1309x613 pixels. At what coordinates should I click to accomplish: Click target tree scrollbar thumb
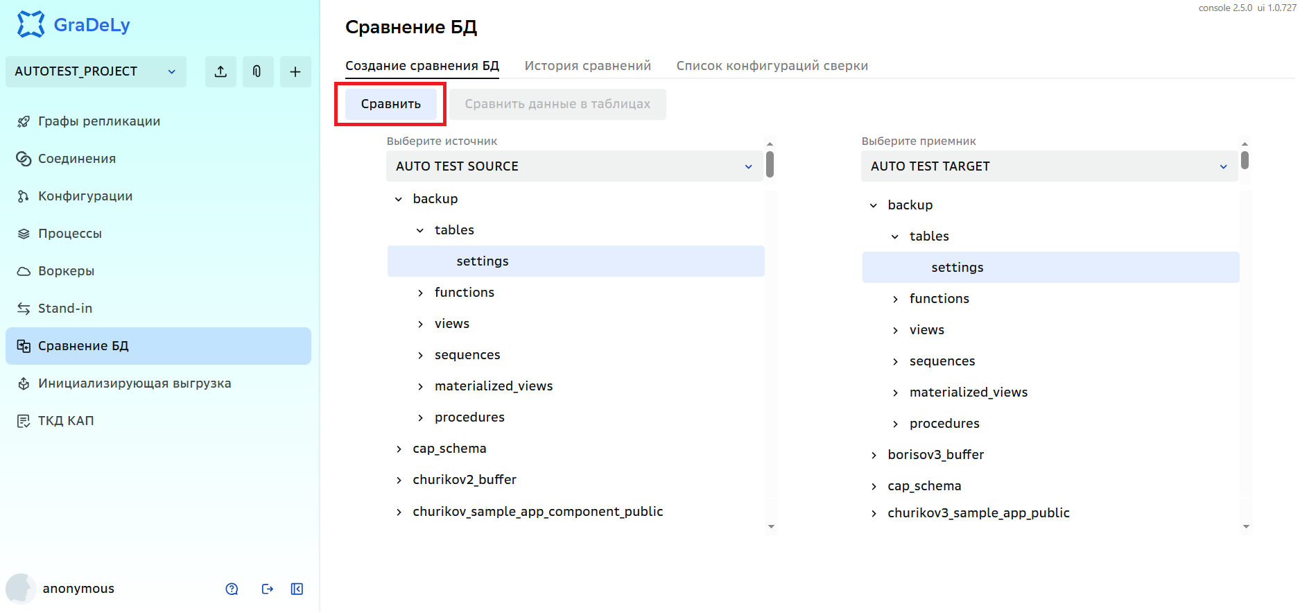point(1245,160)
